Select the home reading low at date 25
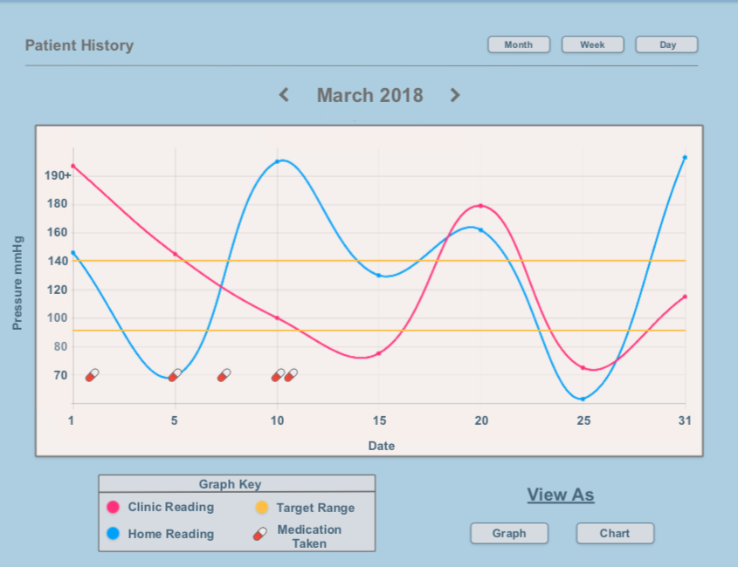738x567 pixels. pyautogui.click(x=583, y=400)
